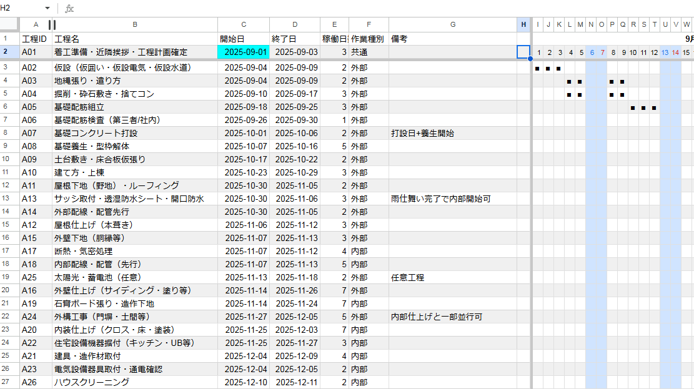
Task: Click the 作業種別 header cell
Action: coord(369,39)
